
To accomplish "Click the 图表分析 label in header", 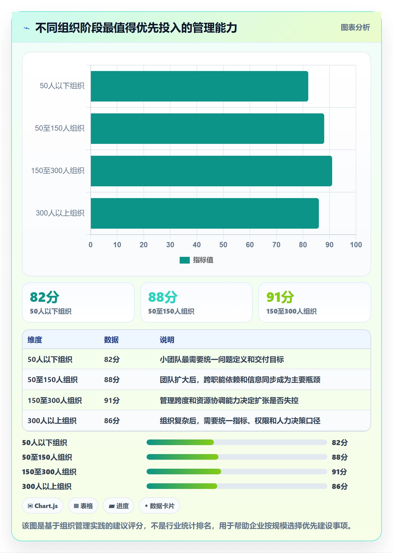I will (355, 27).
